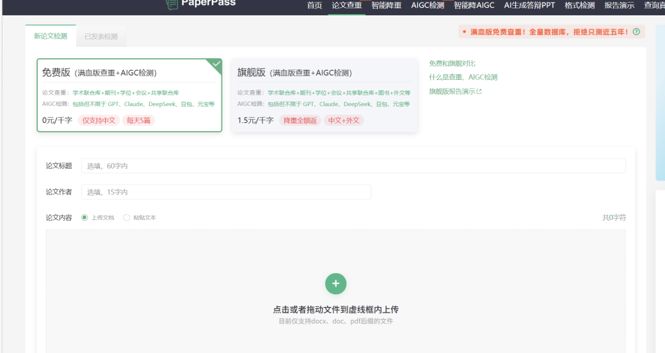Click the PaperPass logo icon
The image size is (665, 353).
tap(172, 4)
